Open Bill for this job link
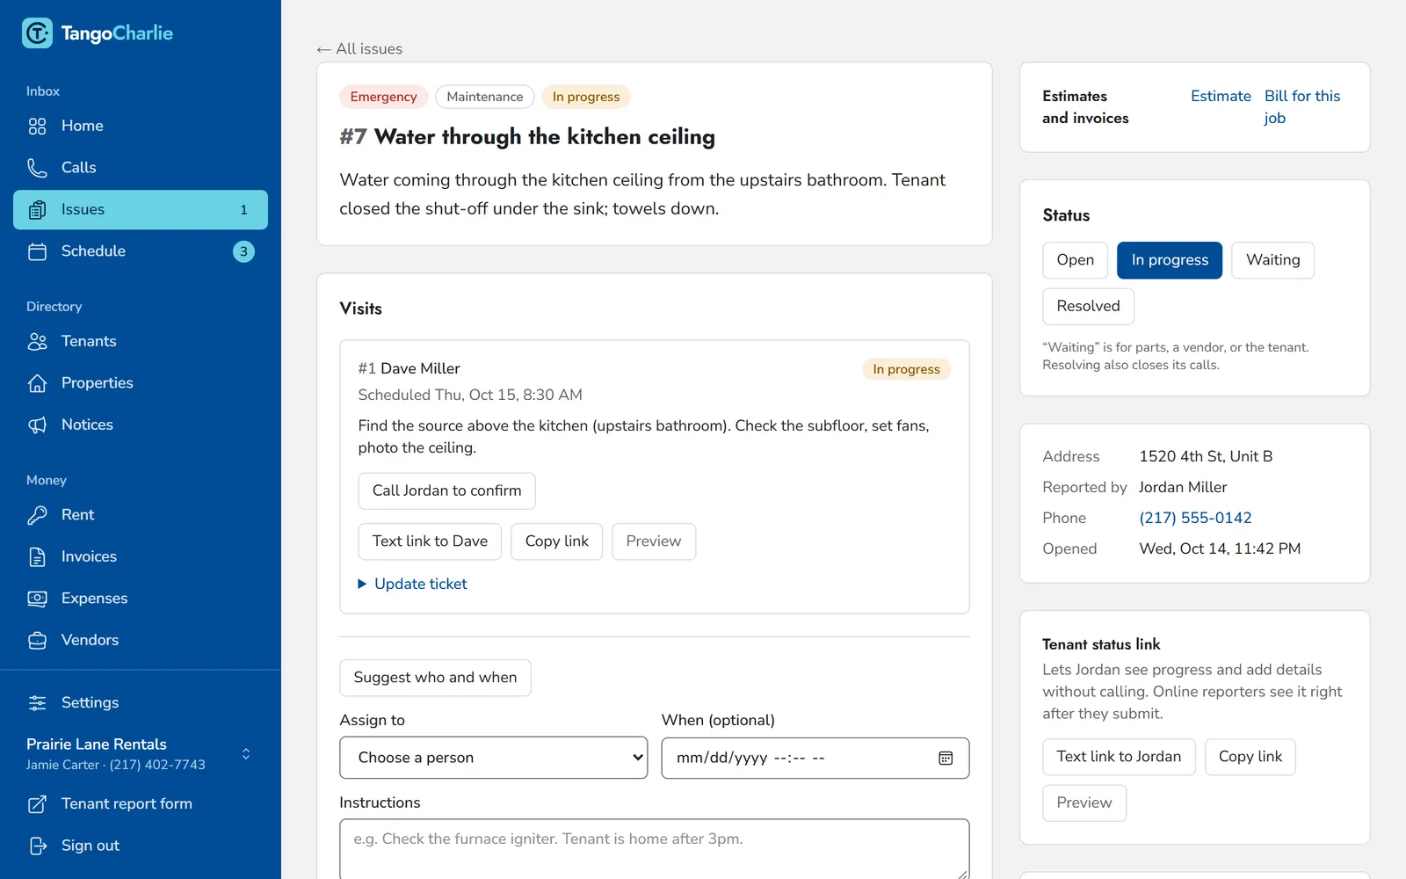The height and width of the screenshot is (879, 1406). point(1302,107)
